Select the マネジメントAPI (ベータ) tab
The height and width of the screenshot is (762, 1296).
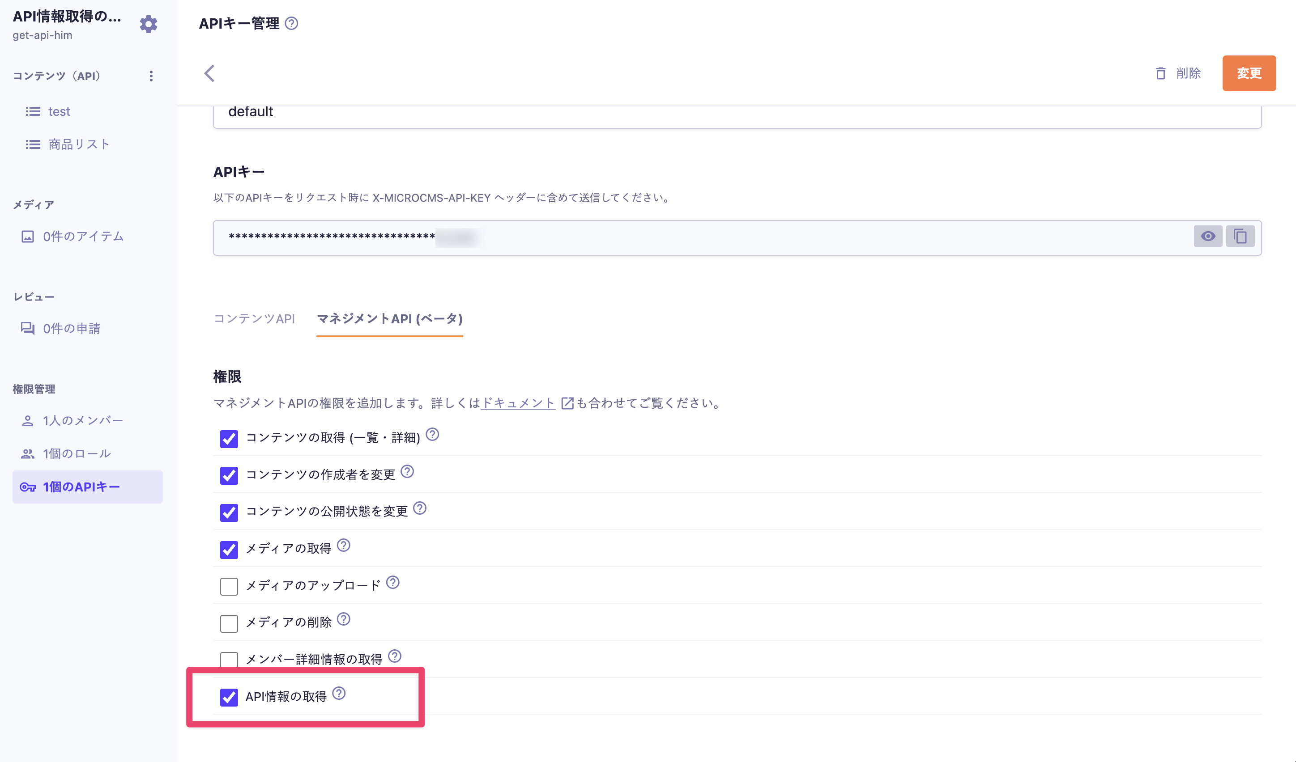389,318
